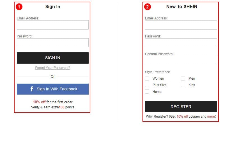
Task: Click the Facebook f logo icon
Action: [x=32, y=89]
